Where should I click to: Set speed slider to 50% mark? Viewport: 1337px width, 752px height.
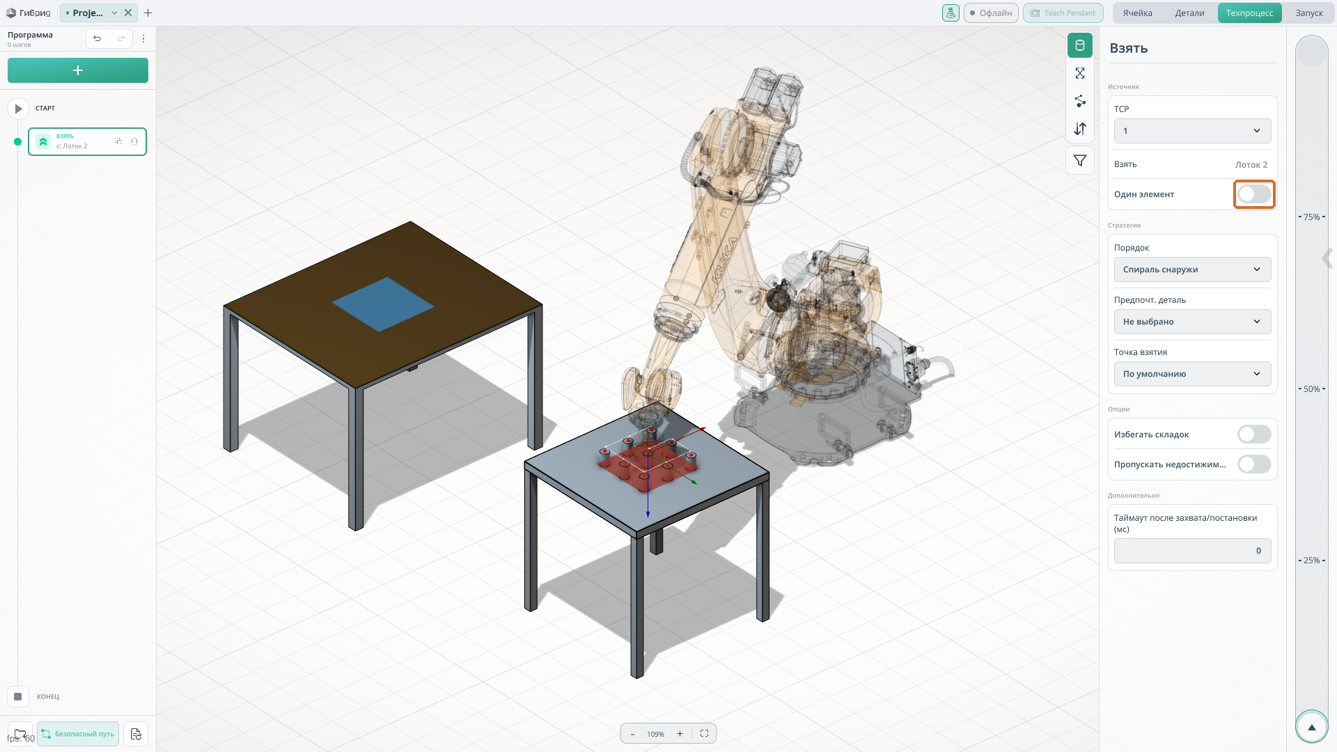(x=1312, y=389)
